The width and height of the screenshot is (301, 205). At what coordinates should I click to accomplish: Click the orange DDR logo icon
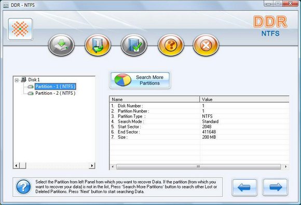tap(20, 29)
